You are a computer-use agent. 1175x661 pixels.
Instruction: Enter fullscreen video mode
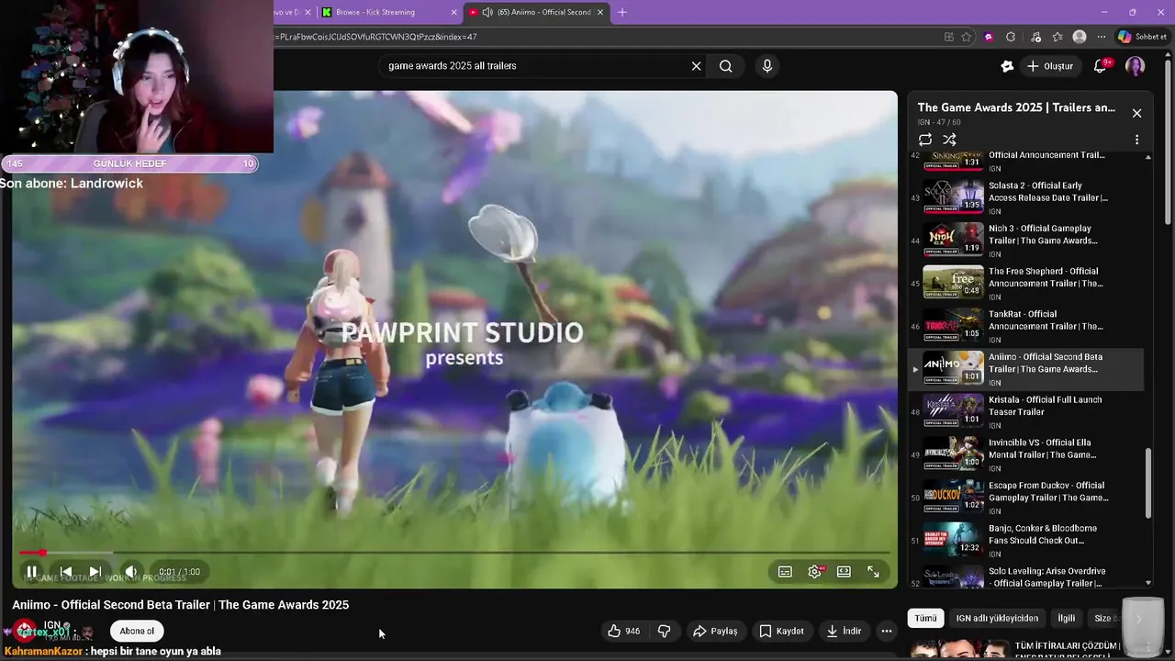tap(873, 572)
